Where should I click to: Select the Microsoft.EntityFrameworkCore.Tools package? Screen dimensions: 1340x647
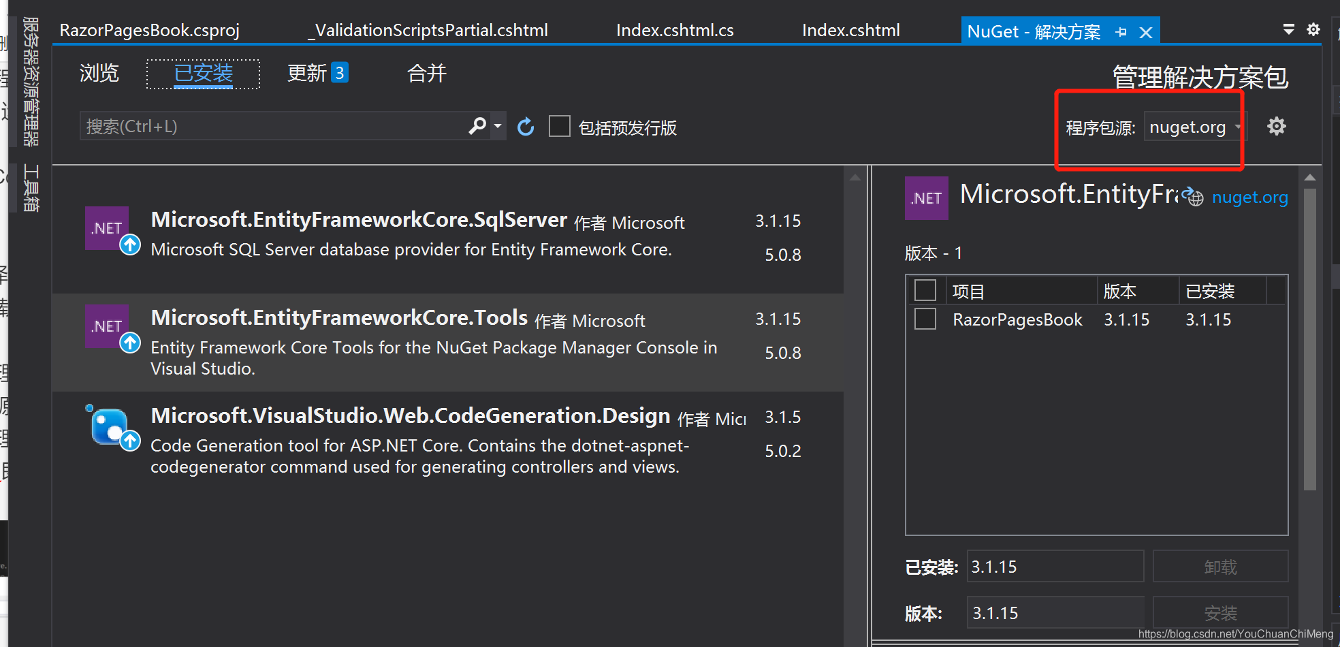[448, 343]
